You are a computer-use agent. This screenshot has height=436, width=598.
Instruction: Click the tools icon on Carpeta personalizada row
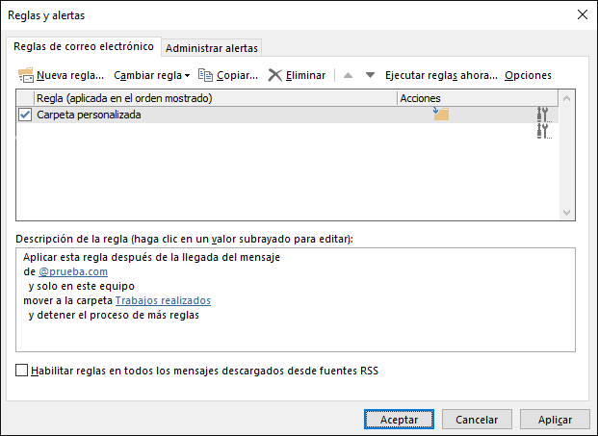point(543,115)
